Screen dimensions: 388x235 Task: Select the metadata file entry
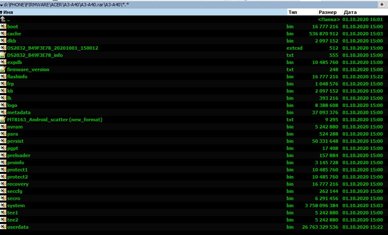pyautogui.click(x=19, y=112)
